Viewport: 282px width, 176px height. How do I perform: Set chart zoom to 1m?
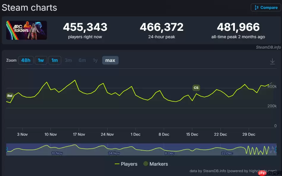55,60
